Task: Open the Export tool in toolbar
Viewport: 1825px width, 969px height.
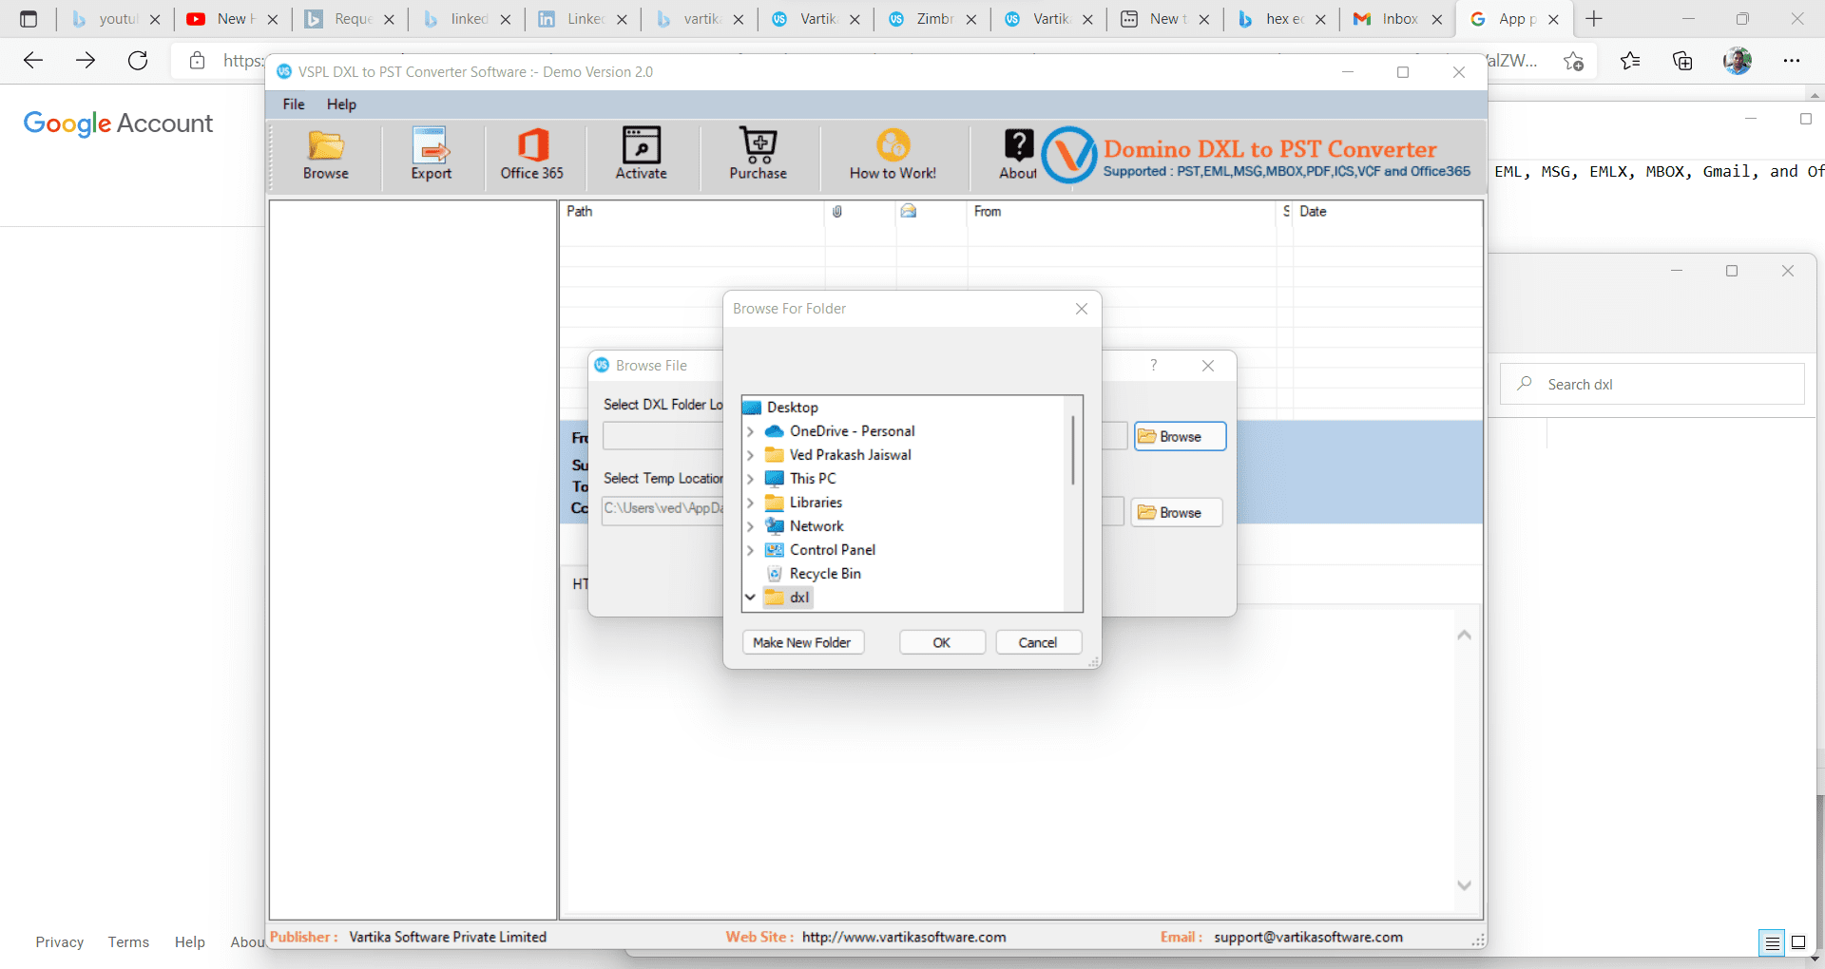Action: pyautogui.click(x=432, y=154)
